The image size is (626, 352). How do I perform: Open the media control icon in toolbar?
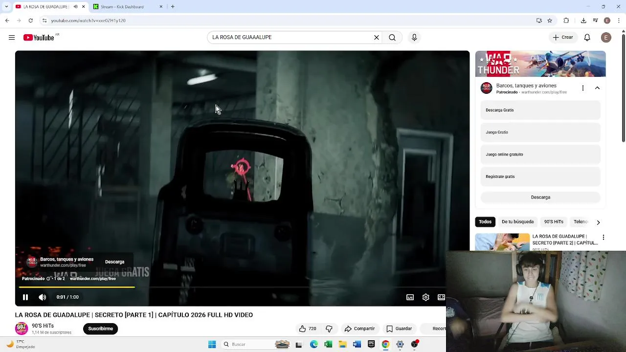click(595, 21)
